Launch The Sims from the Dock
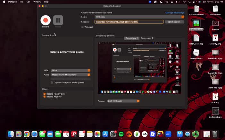The image size is (225, 140). pos(137,134)
